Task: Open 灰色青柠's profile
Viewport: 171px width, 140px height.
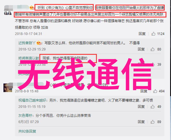Action: 25,115
